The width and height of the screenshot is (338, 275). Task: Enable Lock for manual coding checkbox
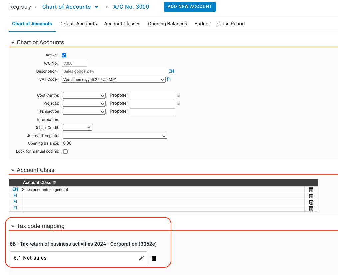[x=65, y=152]
